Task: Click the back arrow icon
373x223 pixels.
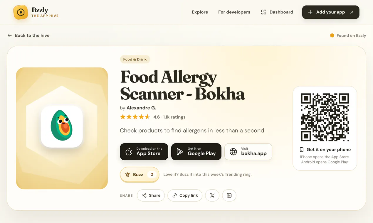Action: 10,36
